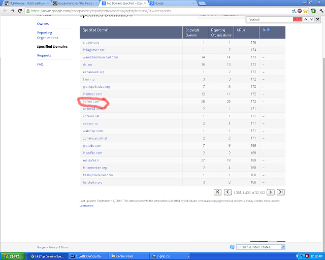Screen dimensions: 325x260
Task: Open gratispeliculas.org domain link
Action: point(96,87)
